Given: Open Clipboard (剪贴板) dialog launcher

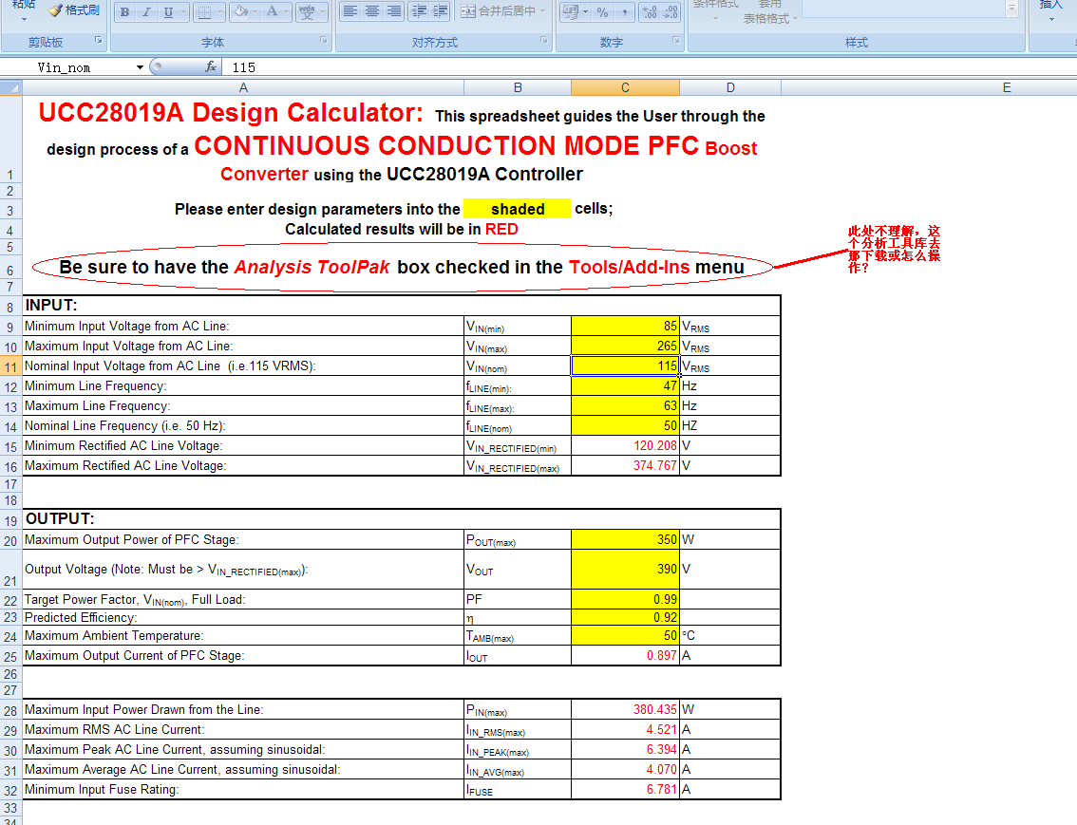Looking at the screenshot, I should tap(98, 41).
